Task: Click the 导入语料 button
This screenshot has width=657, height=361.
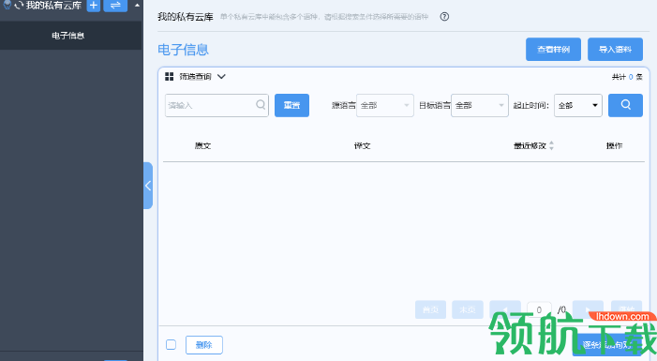Action: point(615,50)
